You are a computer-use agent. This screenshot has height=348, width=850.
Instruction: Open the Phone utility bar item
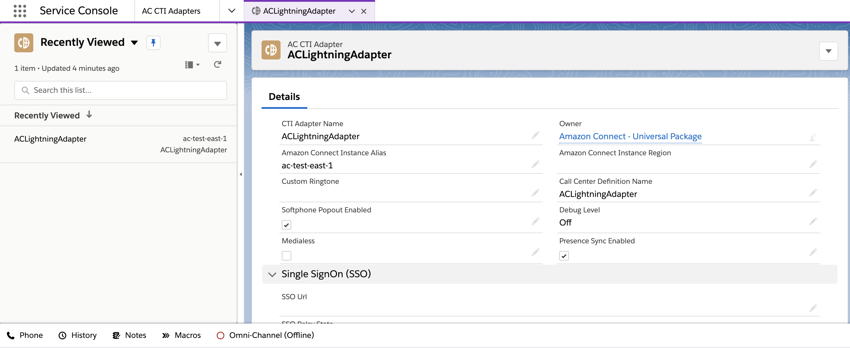(x=25, y=335)
